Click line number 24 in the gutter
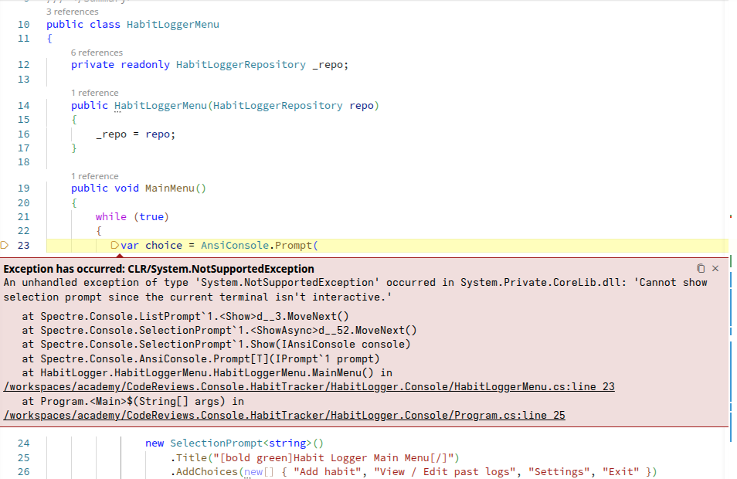 (23, 443)
